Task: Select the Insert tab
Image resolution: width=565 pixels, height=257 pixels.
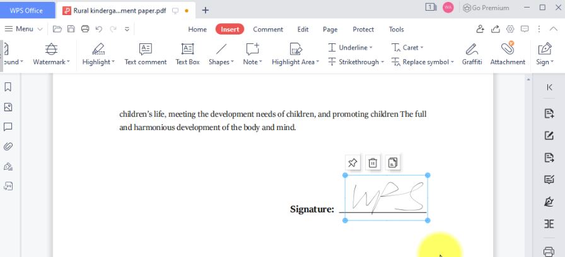Action: pos(230,30)
